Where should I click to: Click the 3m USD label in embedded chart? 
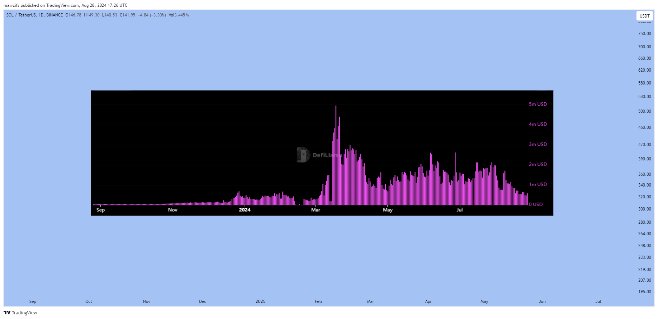point(538,144)
